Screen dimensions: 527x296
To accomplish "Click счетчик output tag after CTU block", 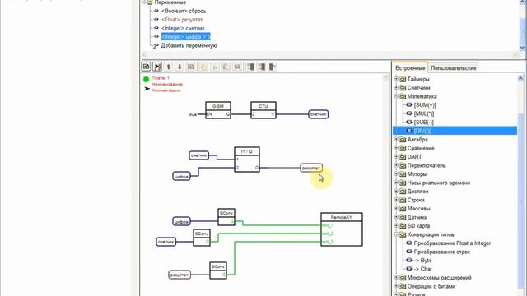I will (319, 114).
